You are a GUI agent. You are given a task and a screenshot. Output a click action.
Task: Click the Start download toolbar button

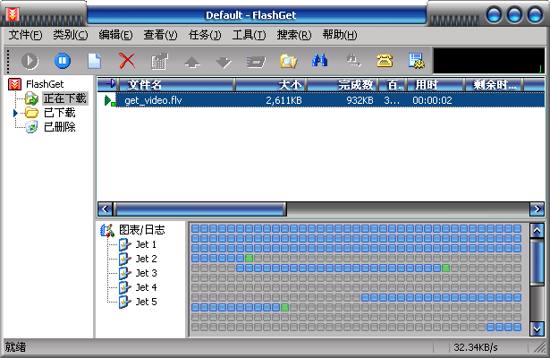point(30,61)
